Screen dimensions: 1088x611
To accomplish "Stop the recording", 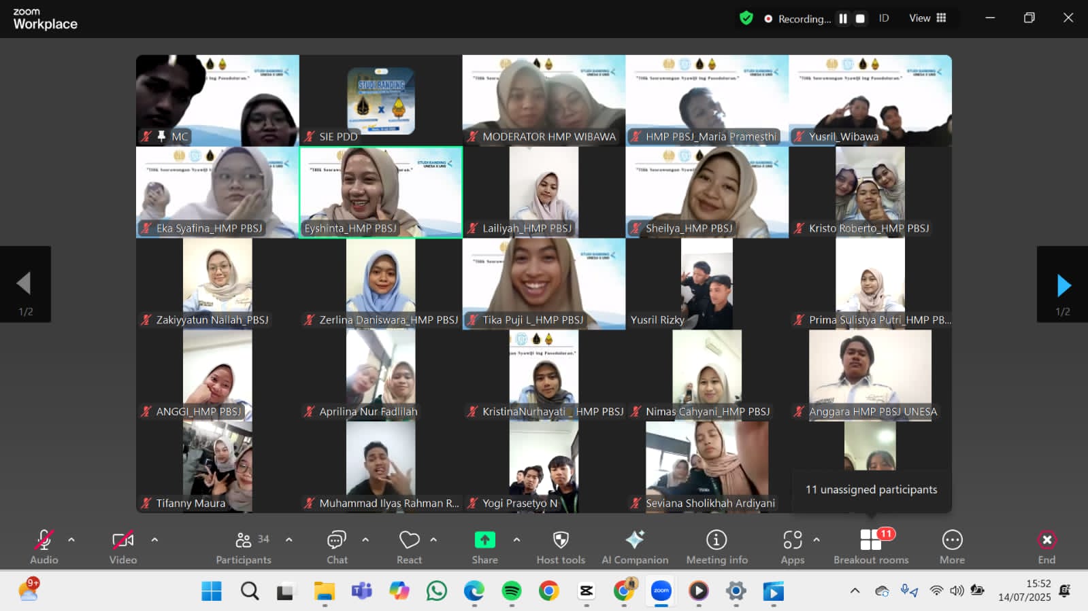I will pos(860,19).
